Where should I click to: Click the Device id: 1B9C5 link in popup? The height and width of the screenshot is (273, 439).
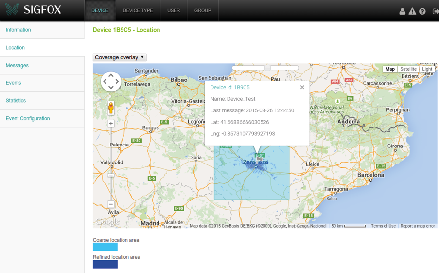[230, 87]
